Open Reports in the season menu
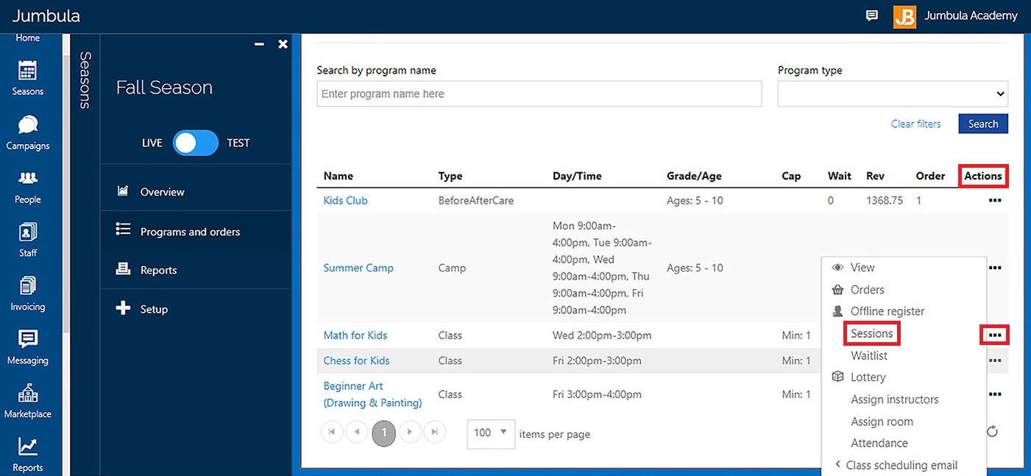 (x=196, y=270)
